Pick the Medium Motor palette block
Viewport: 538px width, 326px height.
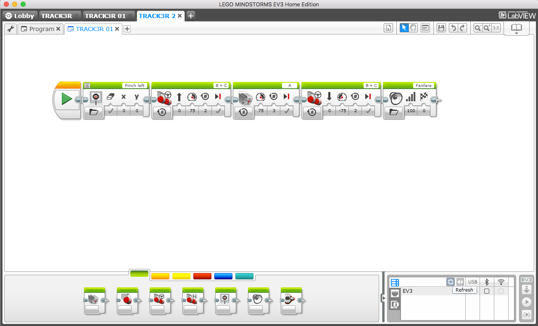click(95, 301)
